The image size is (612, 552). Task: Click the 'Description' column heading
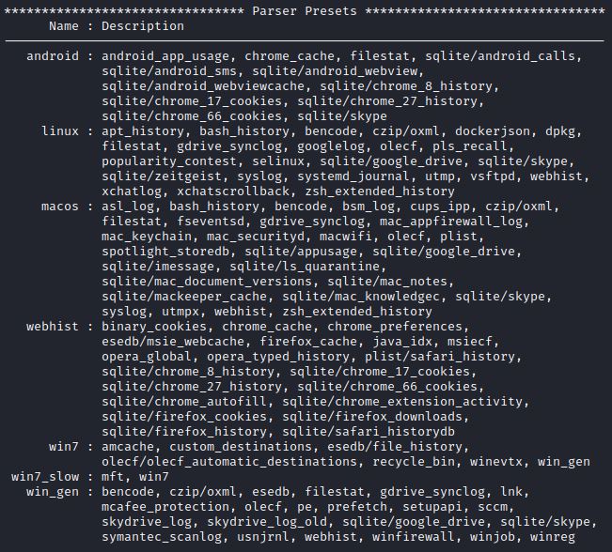143,26
